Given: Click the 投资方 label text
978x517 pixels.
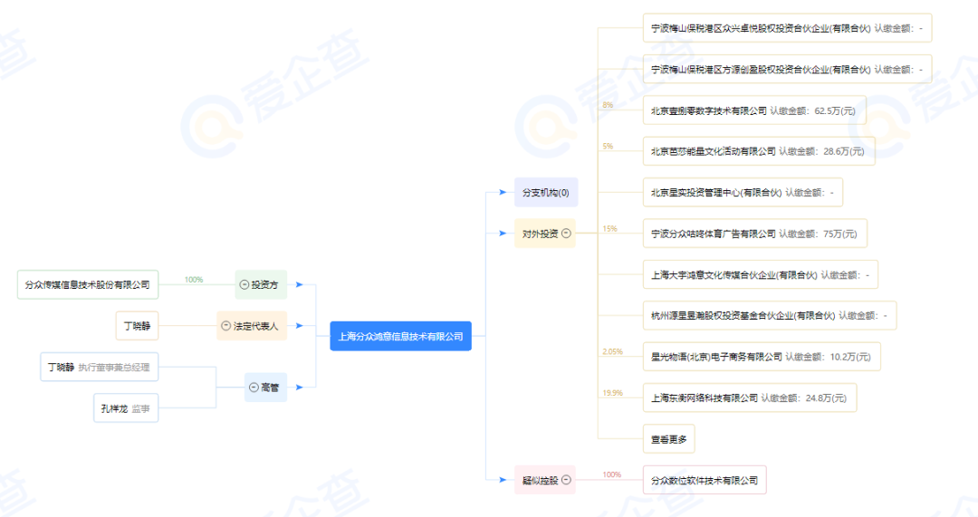Looking at the screenshot, I should 264,284.
